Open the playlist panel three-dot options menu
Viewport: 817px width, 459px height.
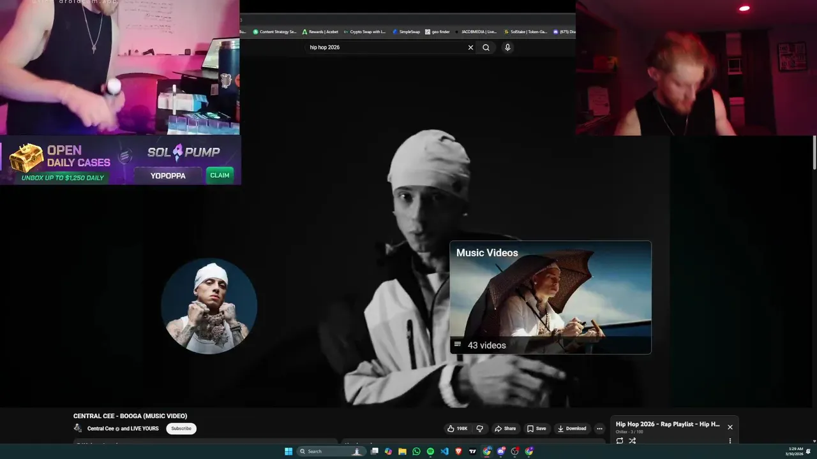(730, 441)
